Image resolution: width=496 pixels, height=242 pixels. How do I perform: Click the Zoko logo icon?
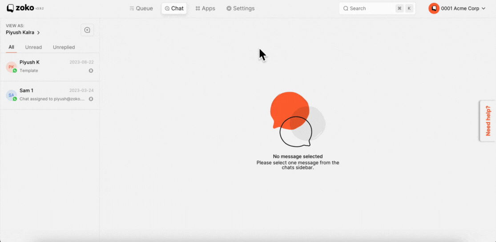[x=10, y=8]
